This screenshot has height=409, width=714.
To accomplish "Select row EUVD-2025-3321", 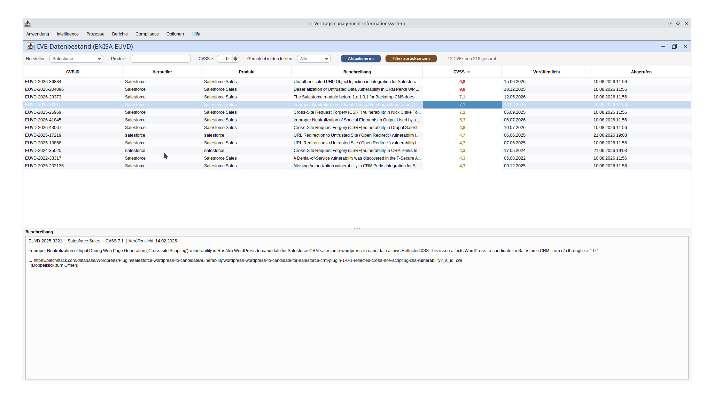I will pos(357,105).
